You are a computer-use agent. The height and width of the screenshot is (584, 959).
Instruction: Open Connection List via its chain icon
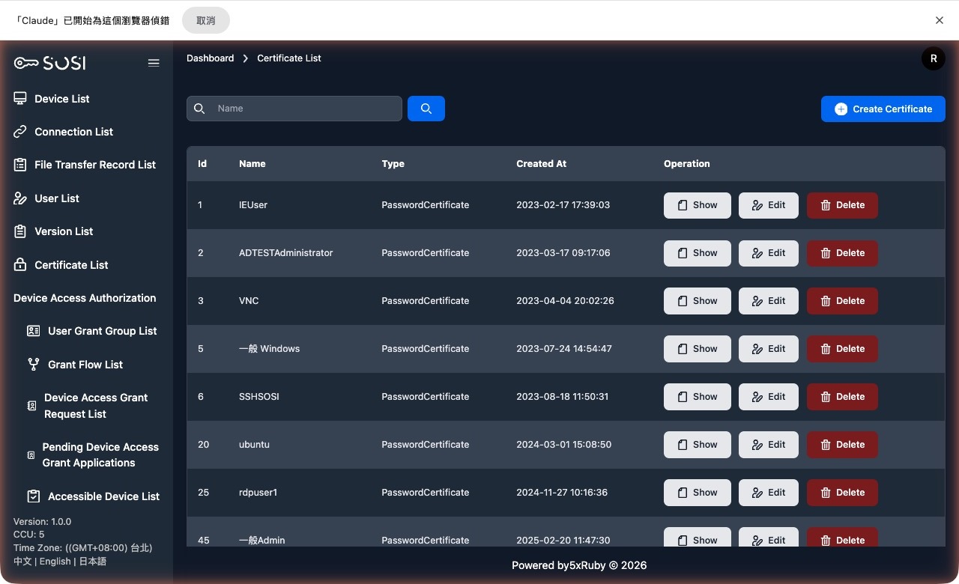click(21, 131)
